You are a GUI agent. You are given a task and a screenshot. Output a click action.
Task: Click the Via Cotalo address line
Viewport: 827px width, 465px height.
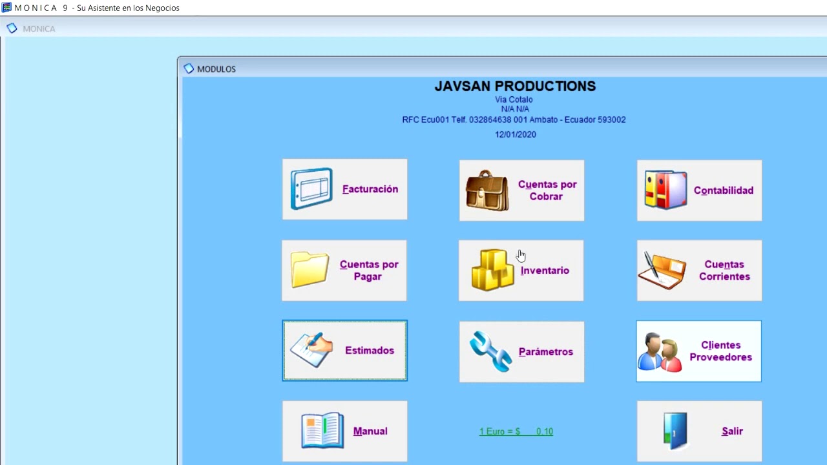514,99
